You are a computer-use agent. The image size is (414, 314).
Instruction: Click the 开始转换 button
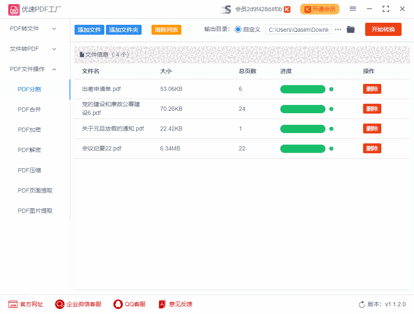point(383,29)
